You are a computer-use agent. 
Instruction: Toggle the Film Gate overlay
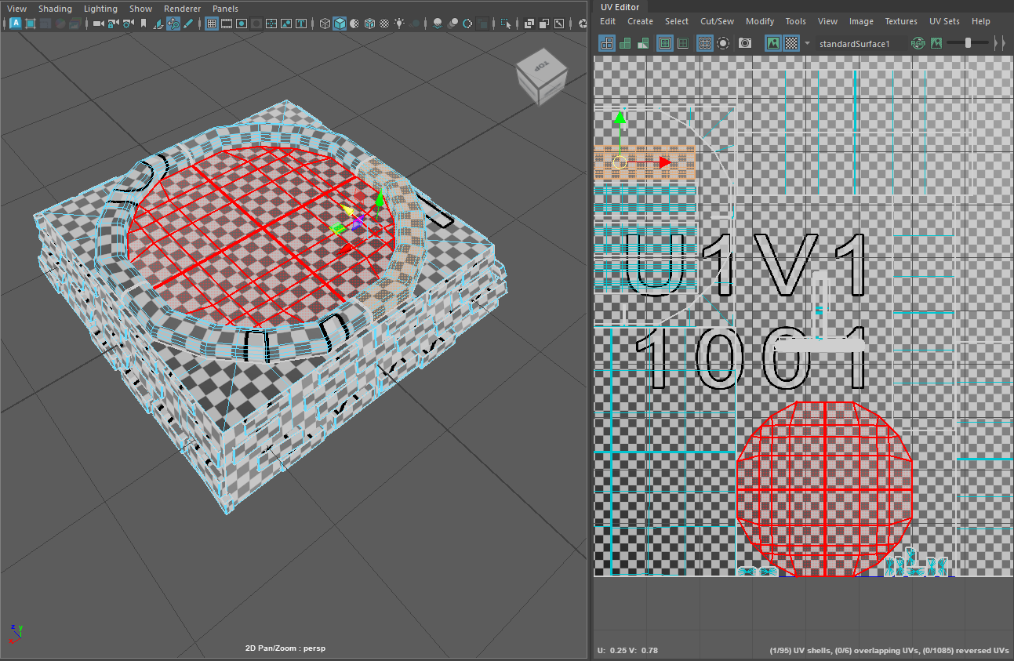pyautogui.click(x=227, y=24)
